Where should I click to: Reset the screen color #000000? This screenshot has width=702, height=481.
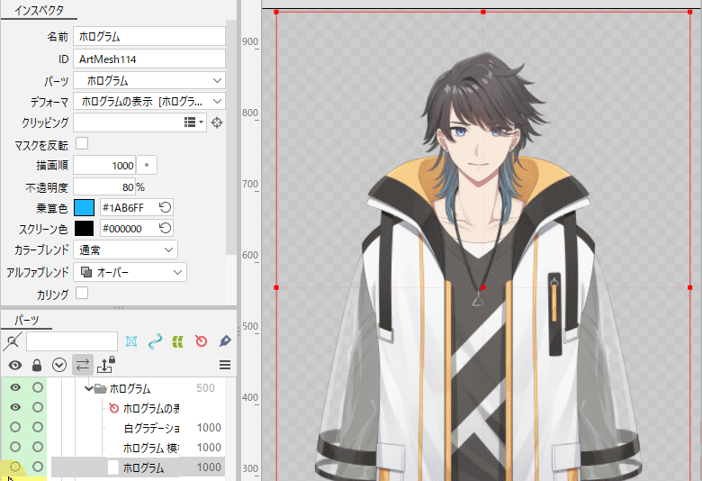(x=165, y=229)
